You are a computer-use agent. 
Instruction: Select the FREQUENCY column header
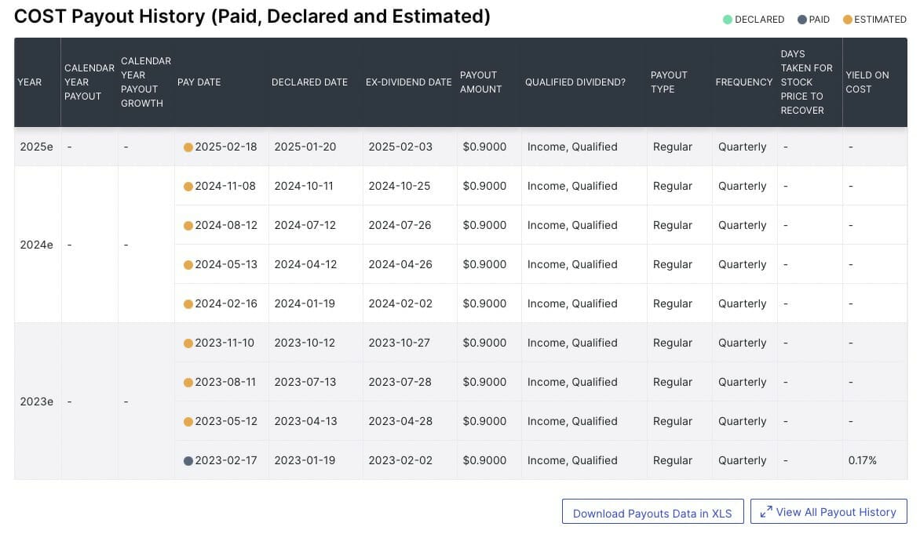743,82
